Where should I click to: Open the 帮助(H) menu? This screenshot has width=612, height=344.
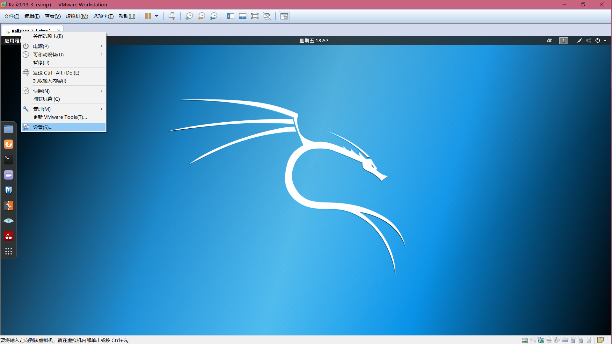[127, 16]
